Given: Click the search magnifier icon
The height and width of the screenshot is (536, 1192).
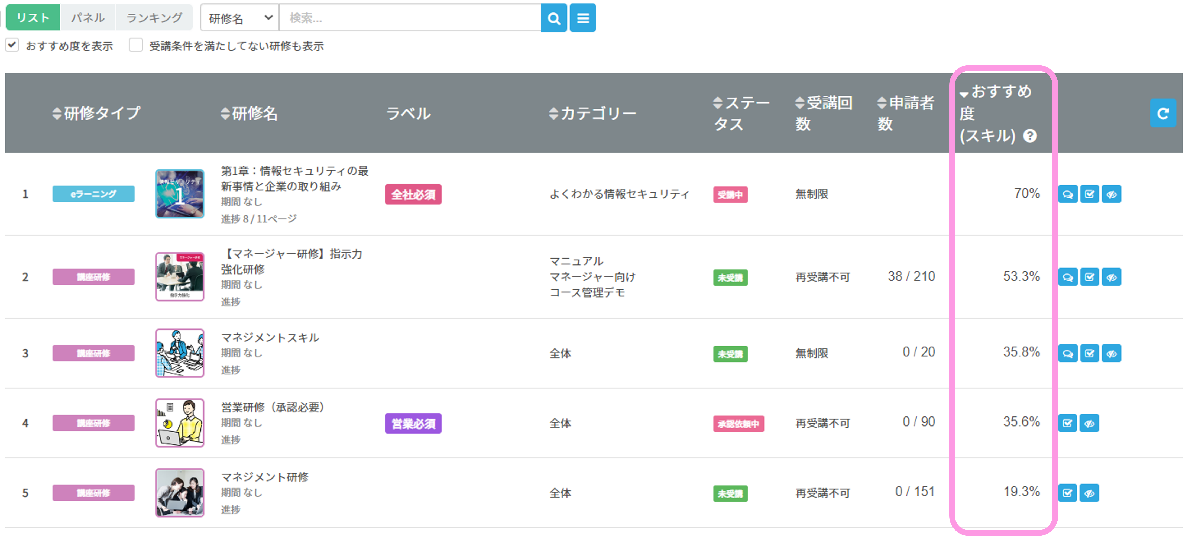Looking at the screenshot, I should coord(553,18).
